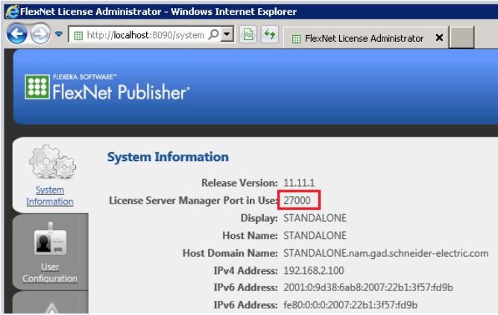Image resolution: width=498 pixels, height=315 pixels.
Task: Click the schneider-electric.com host domain value
Action: [386, 253]
